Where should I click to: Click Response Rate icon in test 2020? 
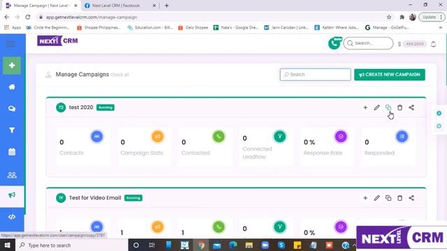point(341,137)
